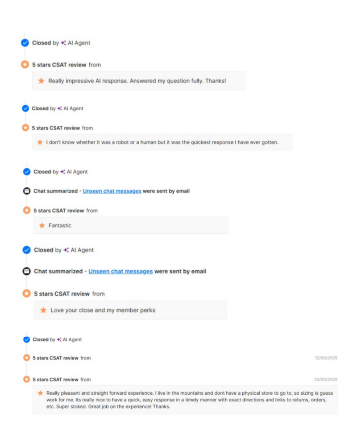This screenshot has width=357, height=446.
Task: Open the "Unseen chat messages" link above the "Fantastic" review
Action: 112,191
